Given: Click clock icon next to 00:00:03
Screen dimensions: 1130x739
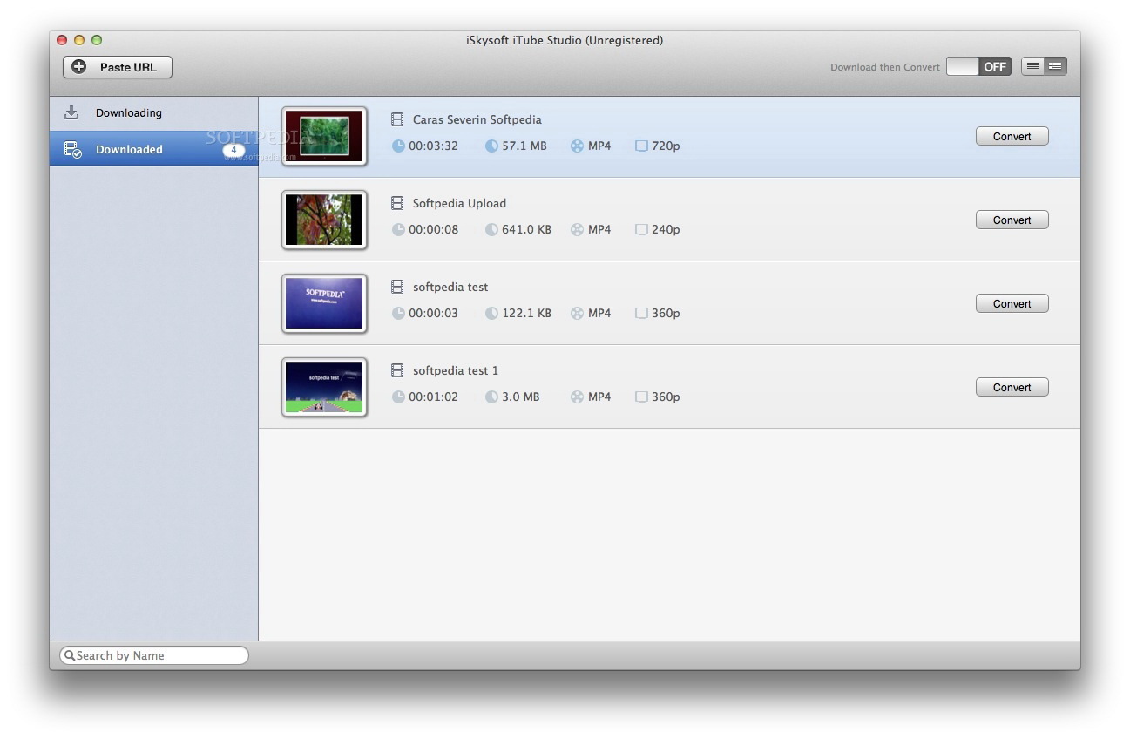Looking at the screenshot, I should (x=398, y=313).
